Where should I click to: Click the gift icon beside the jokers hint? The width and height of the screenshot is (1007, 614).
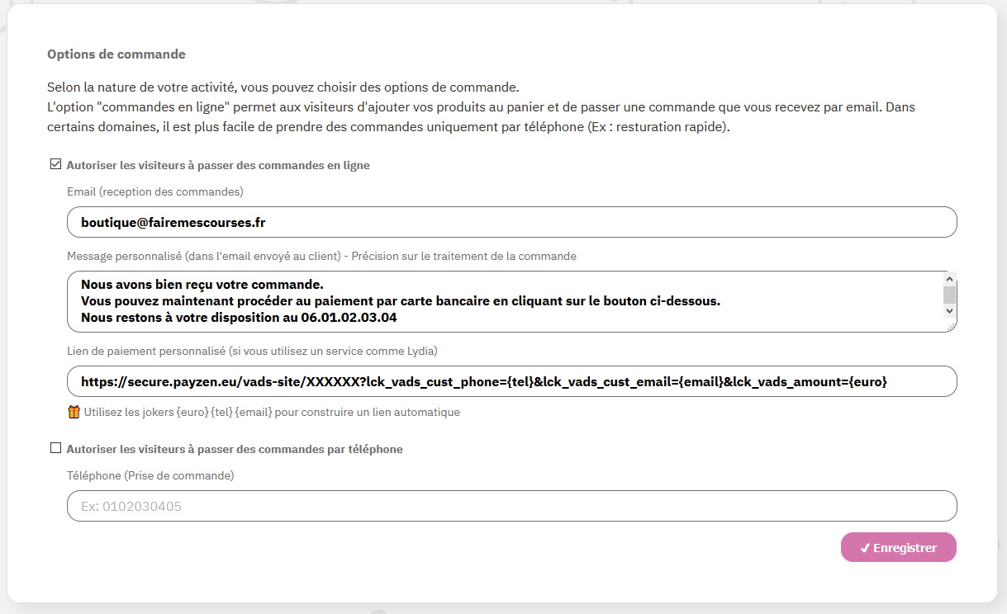click(x=74, y=412)
